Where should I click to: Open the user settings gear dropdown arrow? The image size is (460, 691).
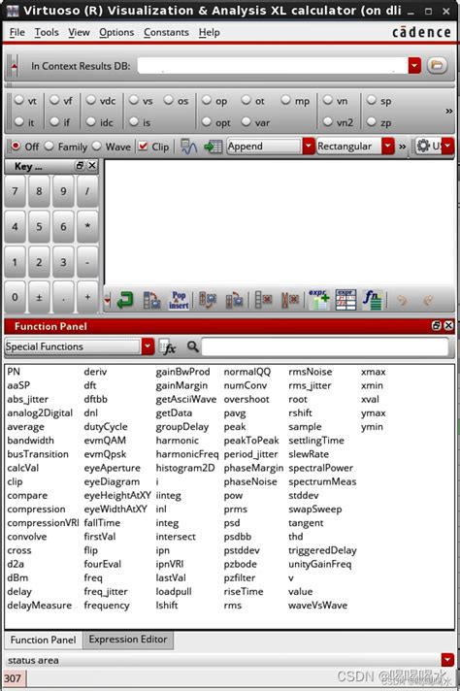click(448, 146)
